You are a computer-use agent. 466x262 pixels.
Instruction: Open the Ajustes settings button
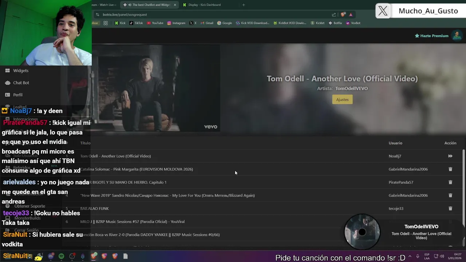click(x=342, y=100)
